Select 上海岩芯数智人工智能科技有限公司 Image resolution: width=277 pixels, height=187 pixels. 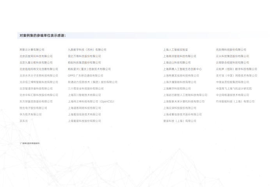(x=185, y=95)
